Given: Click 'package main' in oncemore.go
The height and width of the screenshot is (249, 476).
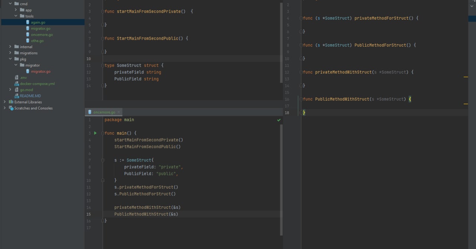Looking at the screenshot, I should (x=119, y=120).
